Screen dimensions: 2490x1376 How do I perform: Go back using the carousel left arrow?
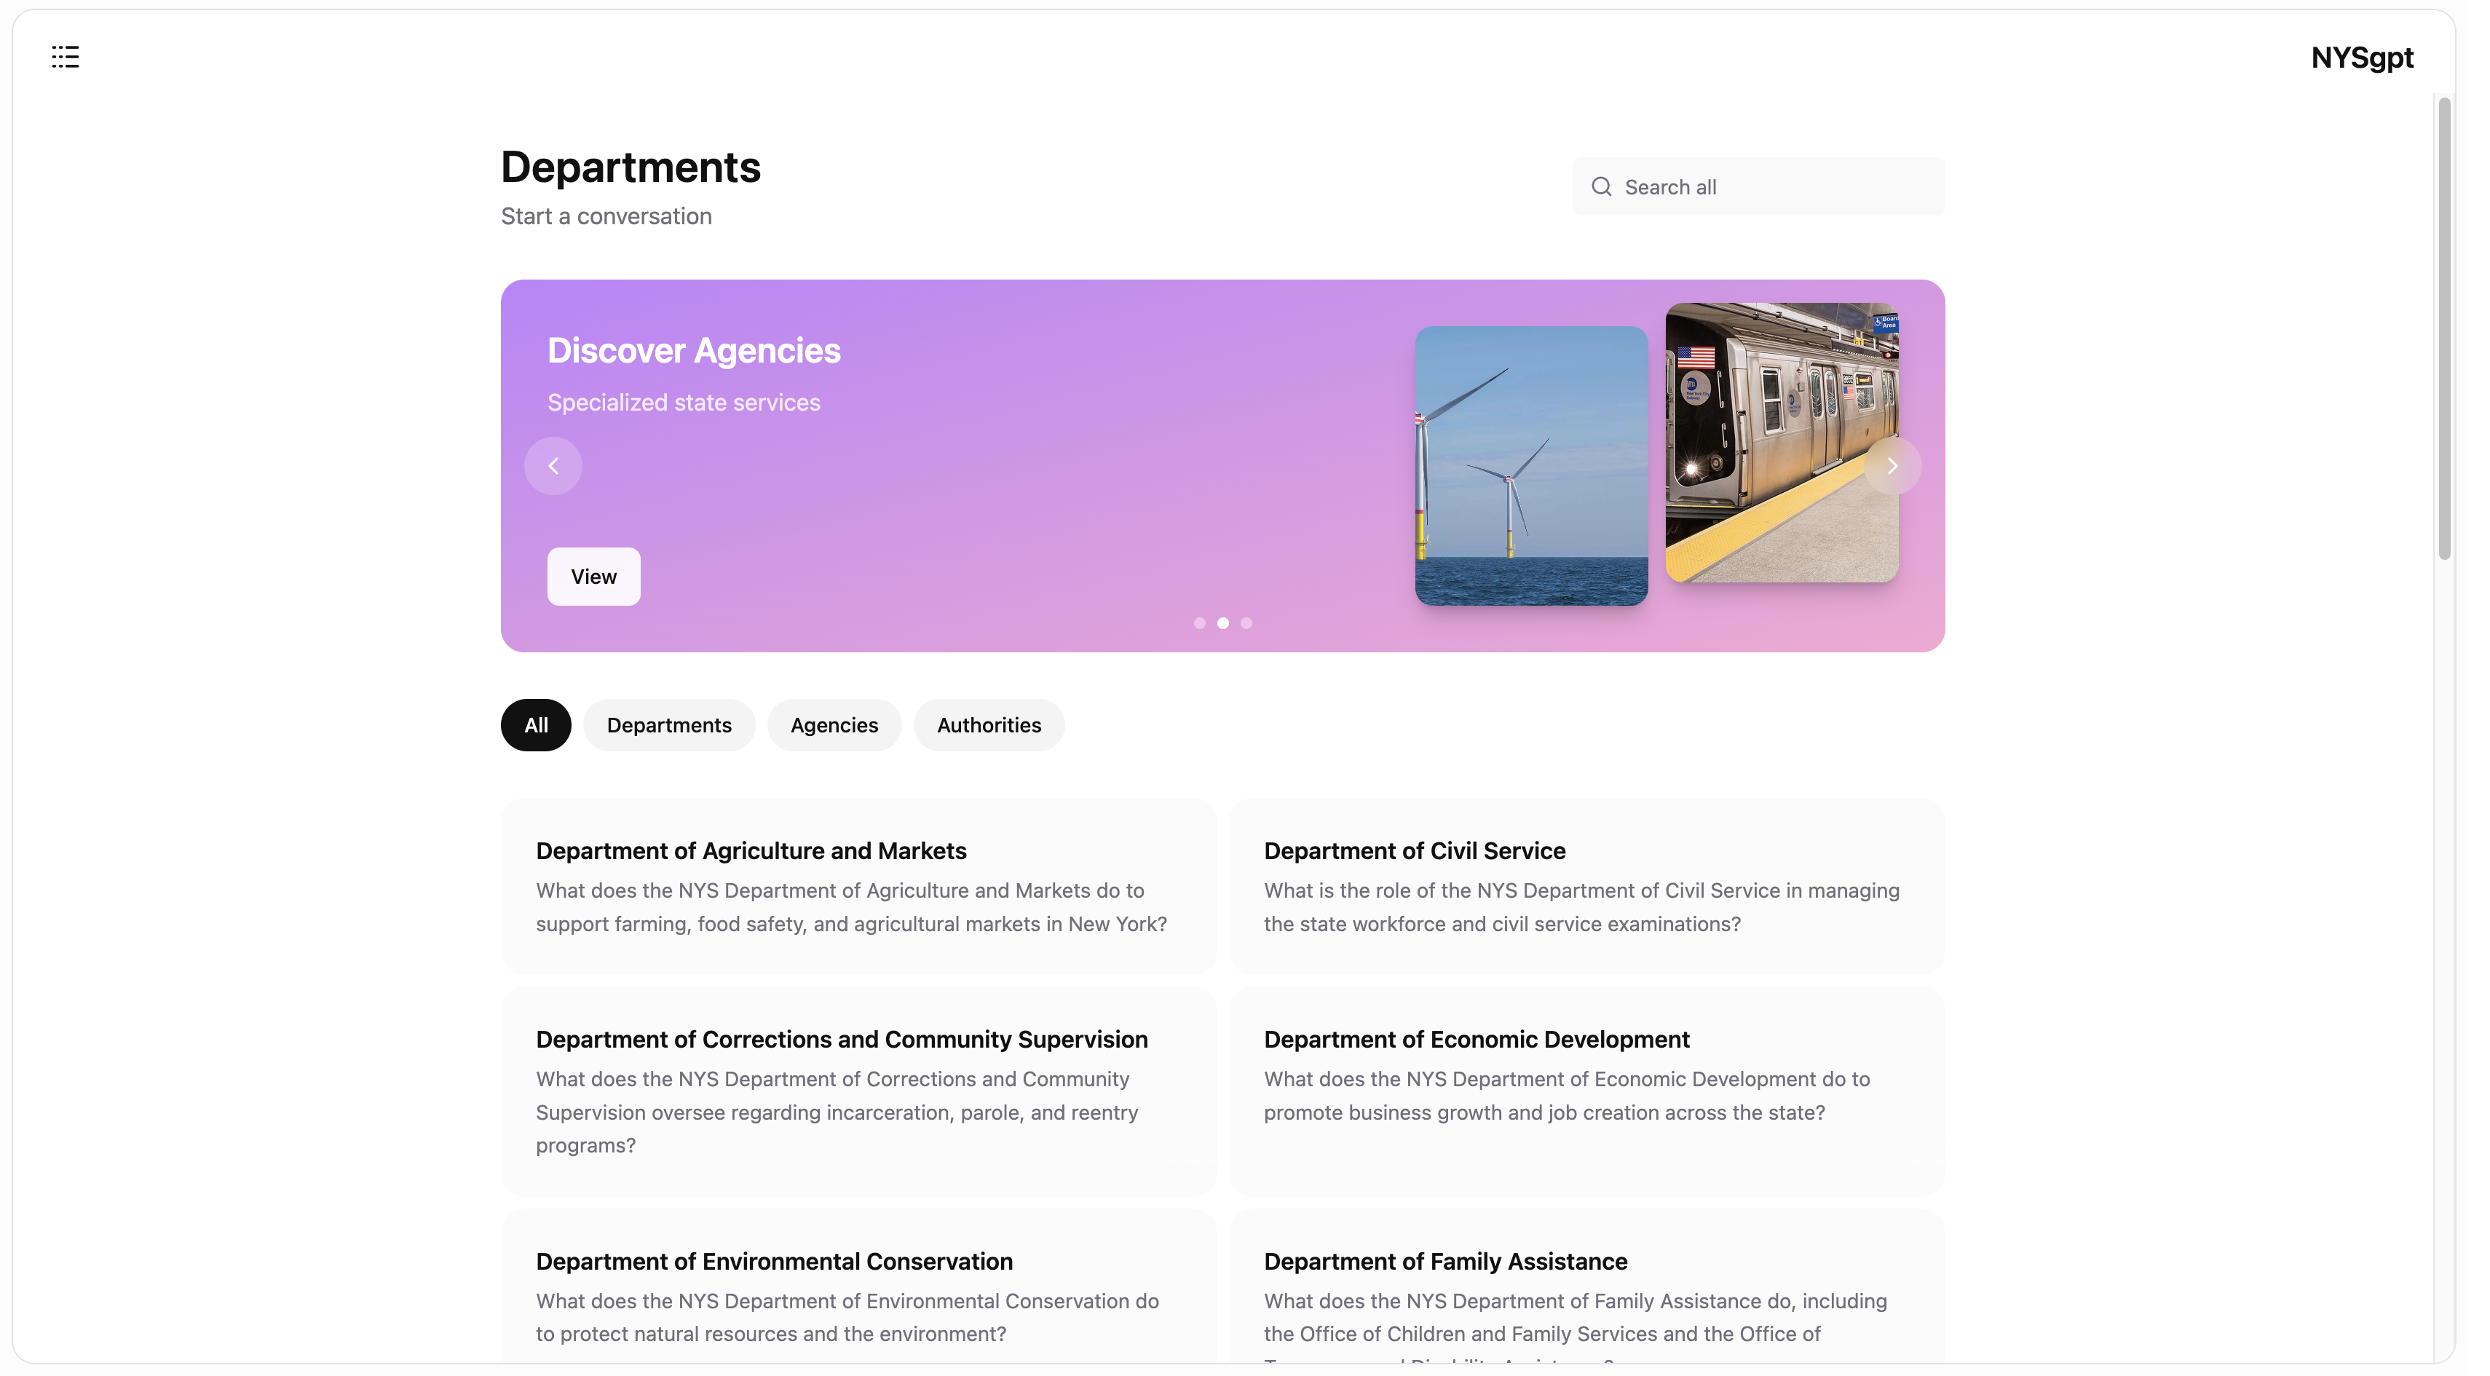[553, 466]
